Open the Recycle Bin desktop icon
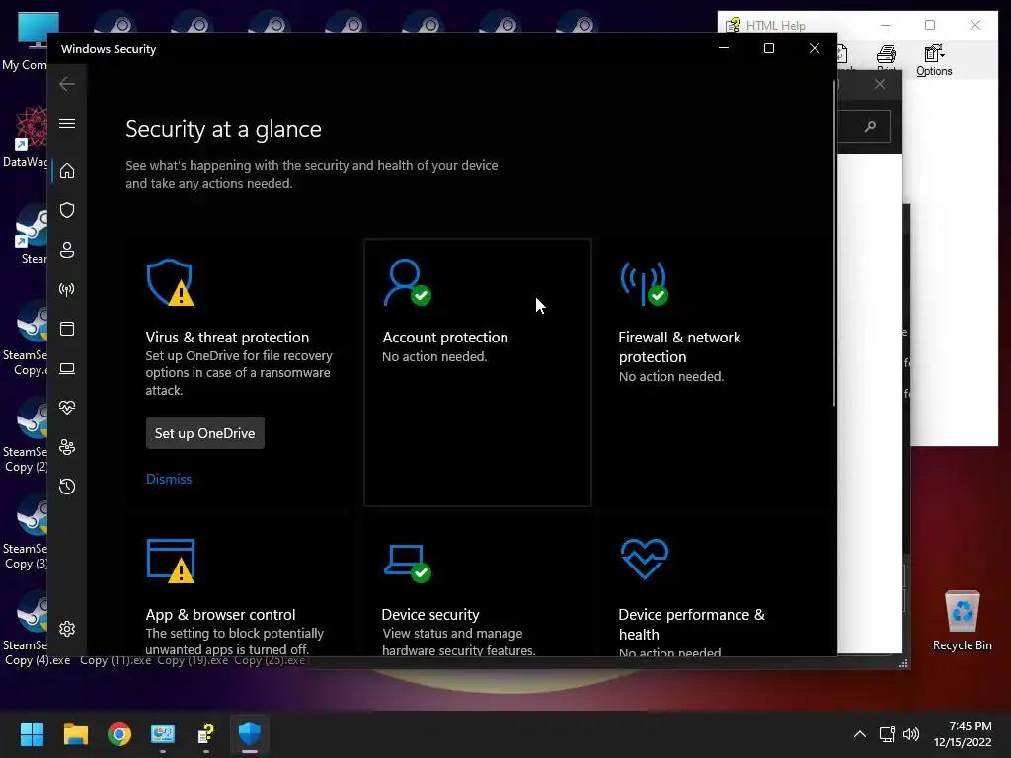 coord(962,620)
